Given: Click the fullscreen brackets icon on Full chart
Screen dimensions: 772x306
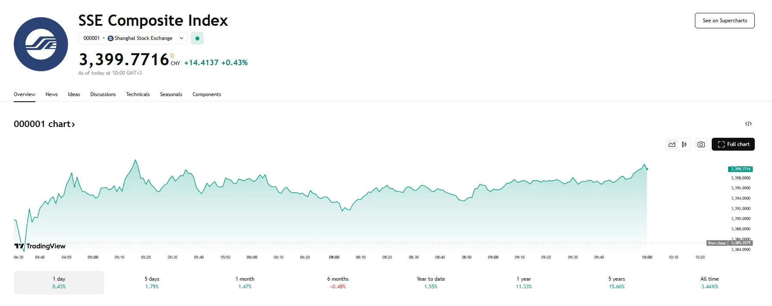Looking at the screenshot, I should tap(721, 144).
